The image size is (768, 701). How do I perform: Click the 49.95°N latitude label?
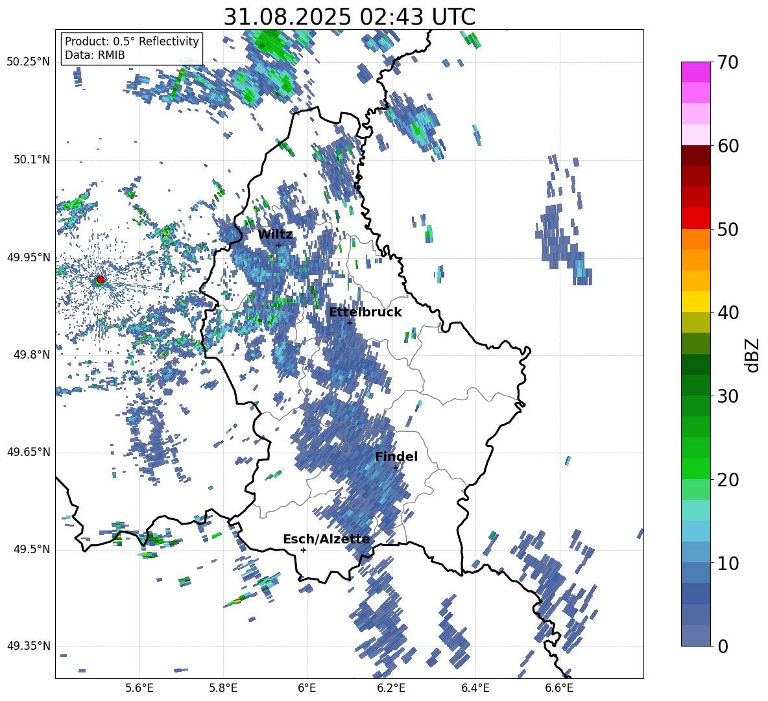(x=29, y=257)
